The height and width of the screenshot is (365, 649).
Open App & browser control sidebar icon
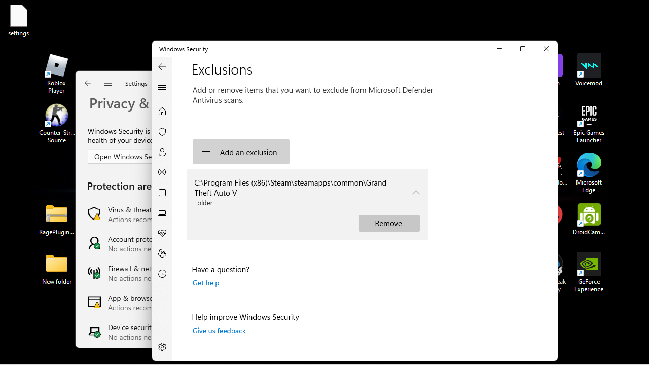click(162, 193)
